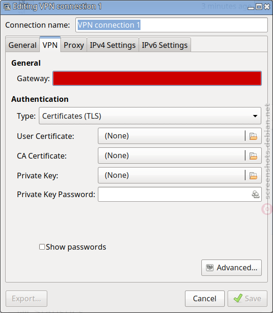Image resolution: width=273 pixels, height=313 pixels.
Task: Click the Connection name text field
Action: 171,25
